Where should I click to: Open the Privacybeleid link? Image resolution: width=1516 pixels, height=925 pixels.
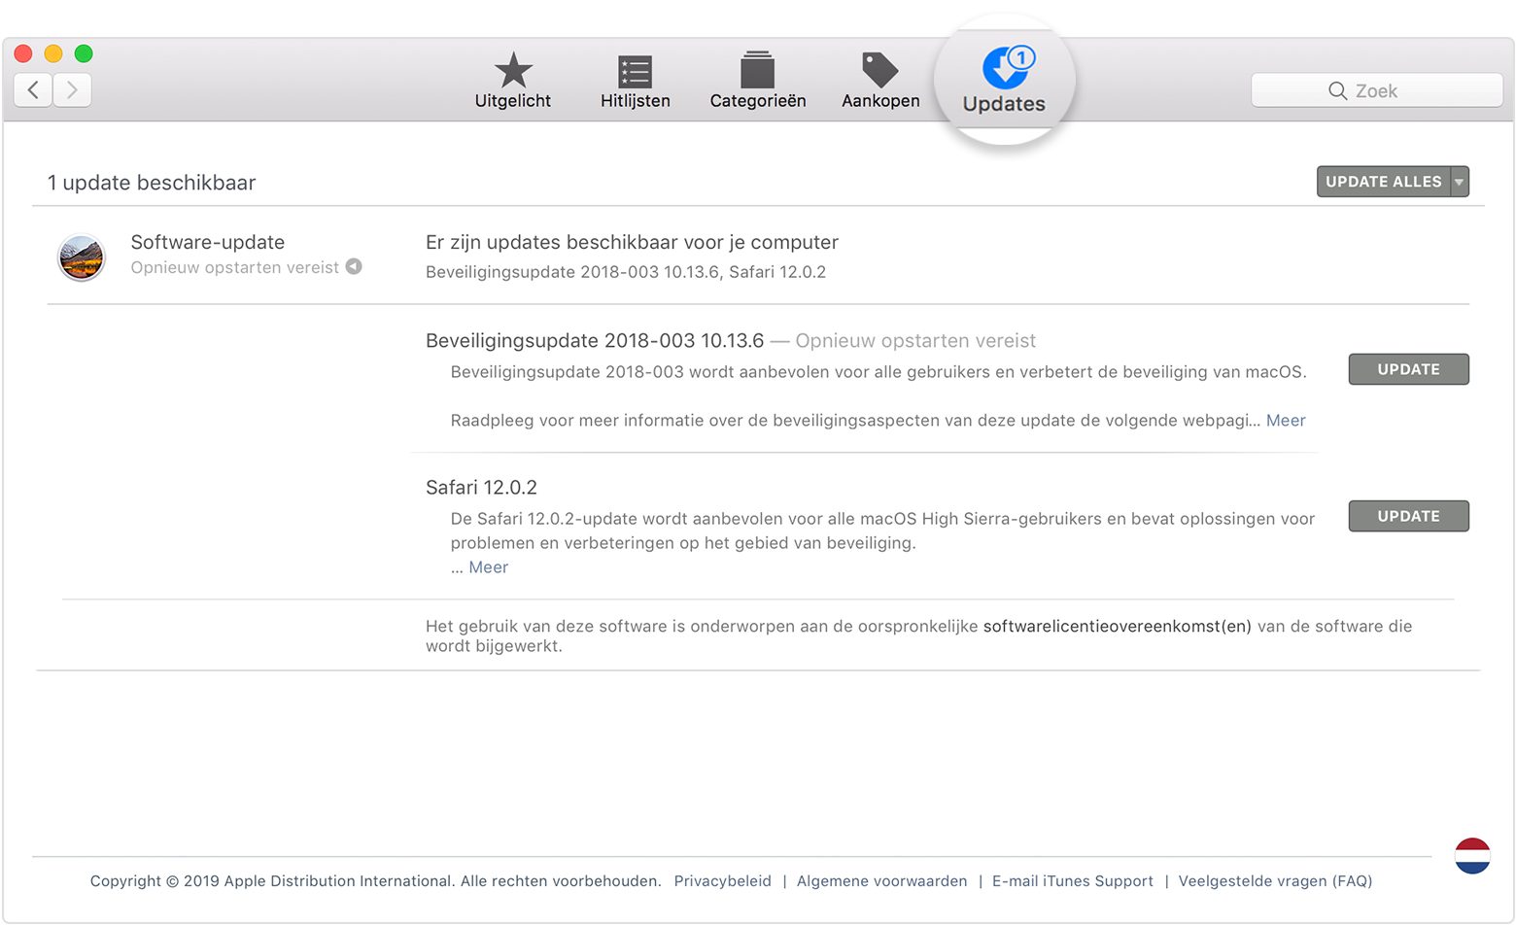click(722, 881)
